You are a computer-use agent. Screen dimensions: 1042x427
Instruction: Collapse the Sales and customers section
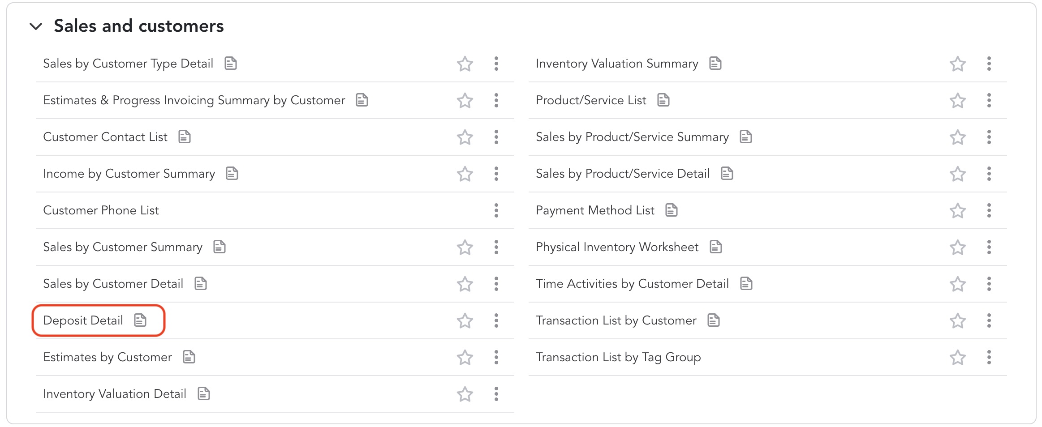36,26
